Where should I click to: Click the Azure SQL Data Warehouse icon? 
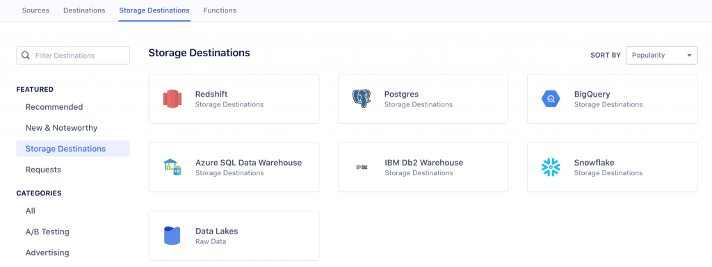pyautogui.click(x=172, y=167)
